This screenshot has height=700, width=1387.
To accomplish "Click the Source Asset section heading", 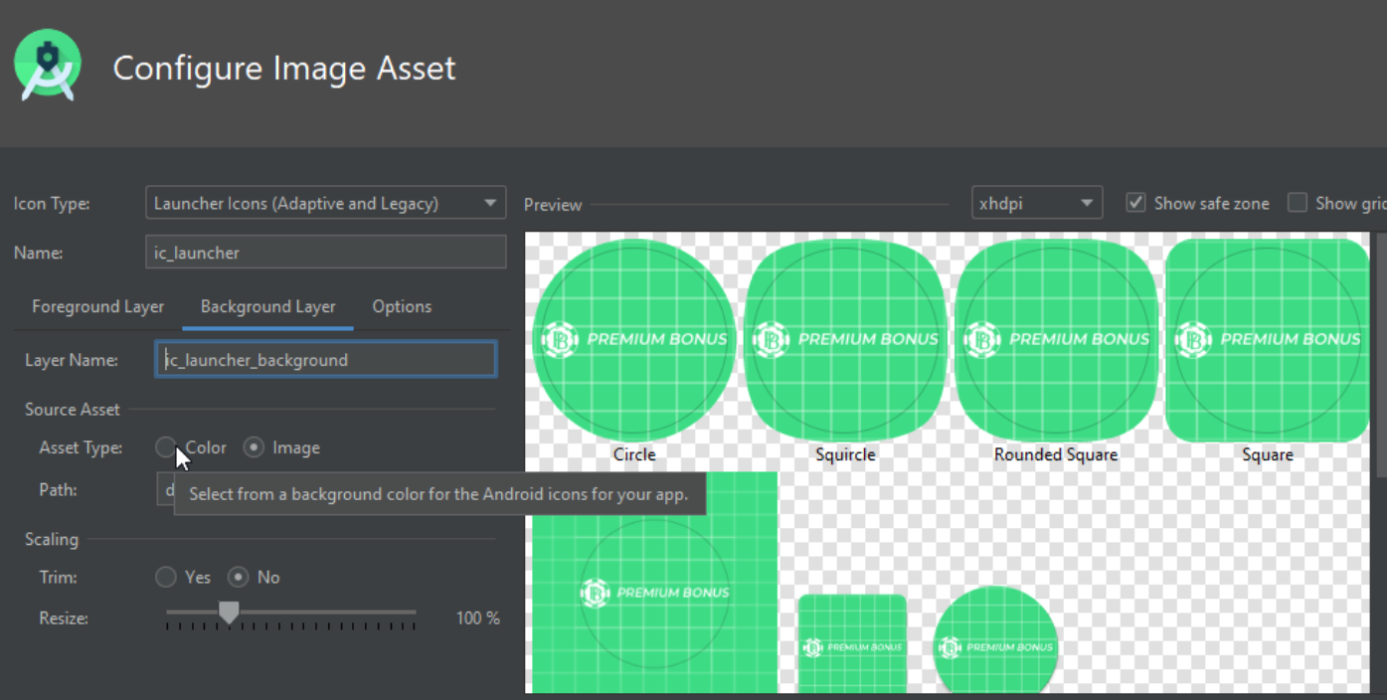I will [73, 409].
